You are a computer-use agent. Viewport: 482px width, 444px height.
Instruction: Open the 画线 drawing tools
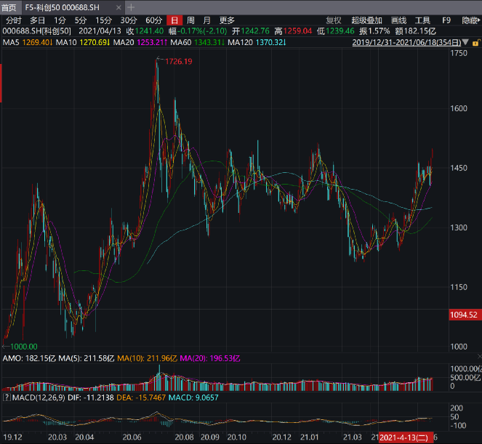[x=398, y=20]
